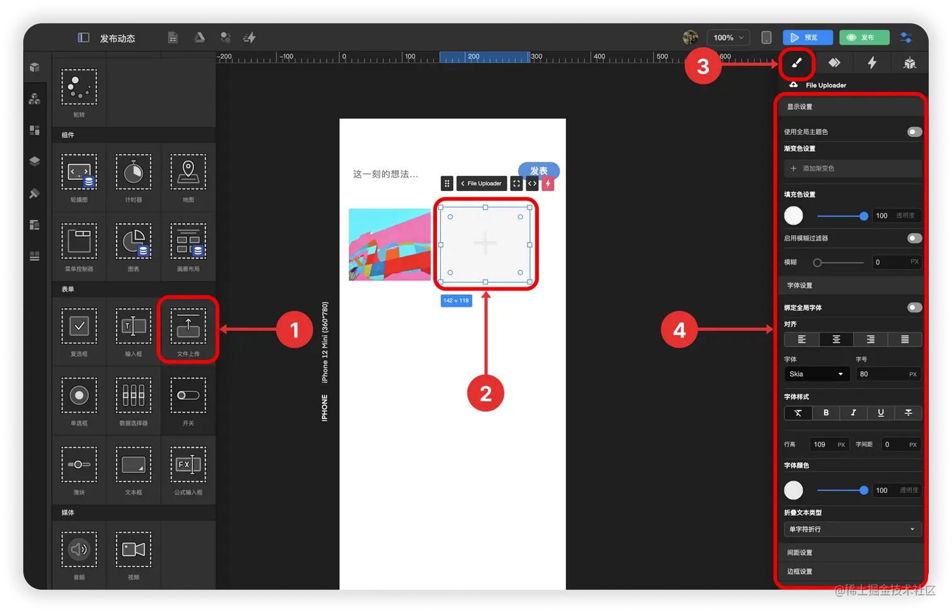Open the pin icon in left sidebar

35,193
